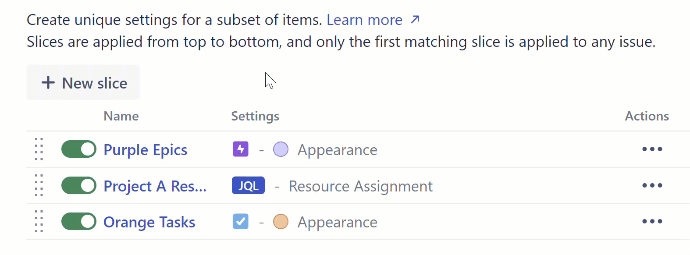The height and width of the screenshot is (255, 690).
Task: Click the external arrow icon after Learn more
Action: pyautogui.click(x=415, y=19)
